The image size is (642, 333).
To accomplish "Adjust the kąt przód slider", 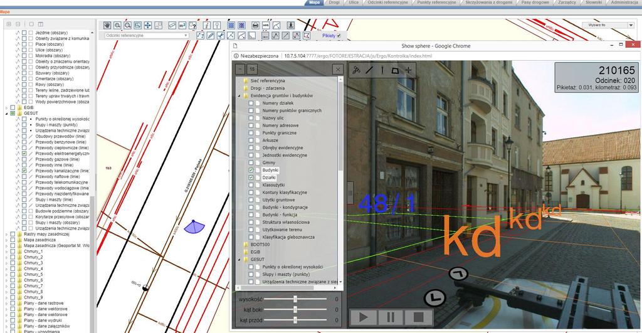I will (295, 320).
